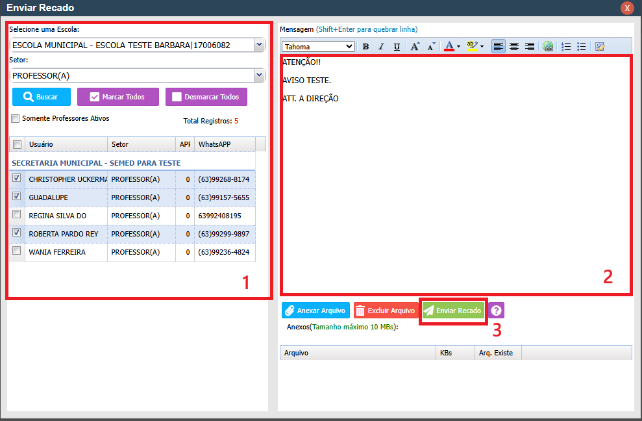
Task: Click the underline formatting icon
Action: point(397,46)
